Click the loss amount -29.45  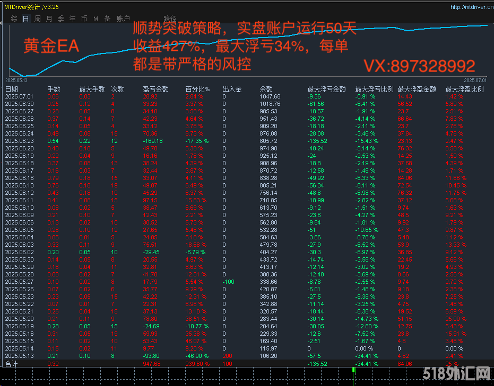pos(151,252)
